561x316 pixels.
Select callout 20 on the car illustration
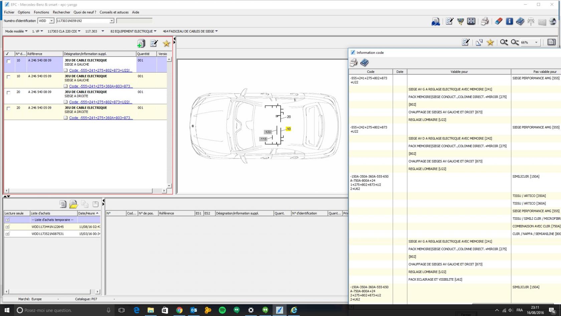[x=289, y=117]
